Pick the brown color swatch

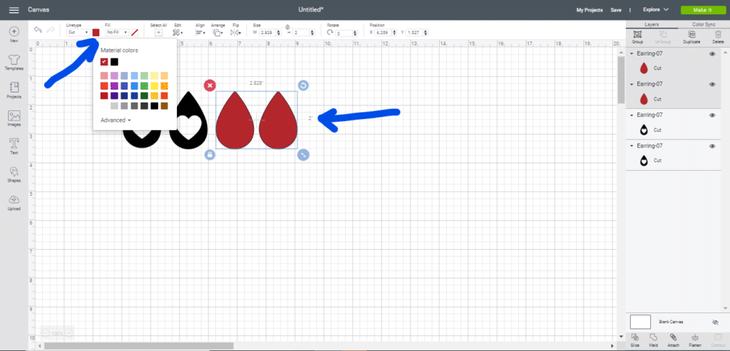point(165,106)
